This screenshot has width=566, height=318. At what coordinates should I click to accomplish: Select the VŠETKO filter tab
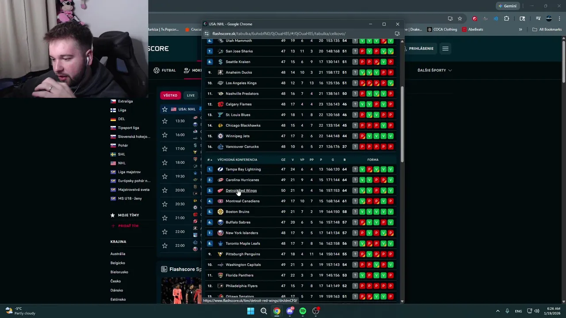pos(170,95)
